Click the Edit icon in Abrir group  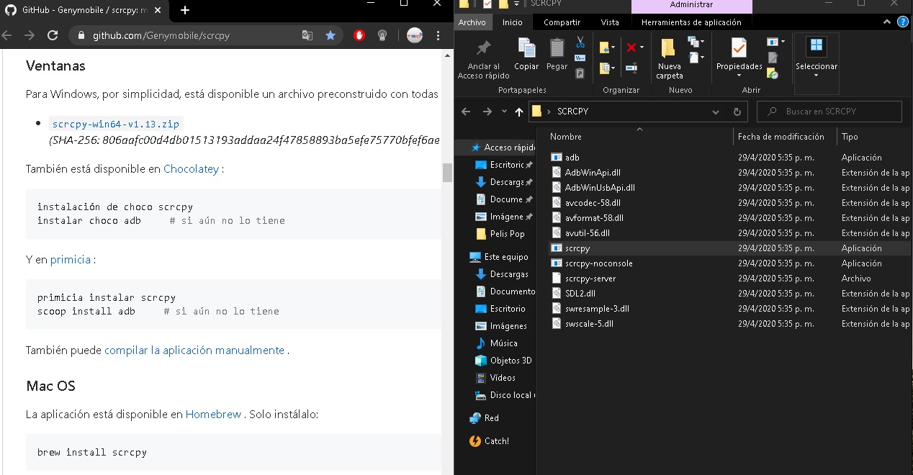(773, 58)
